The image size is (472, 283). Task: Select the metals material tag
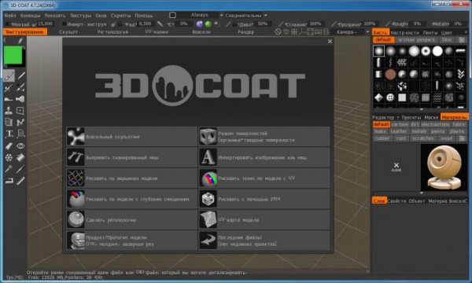pos(419,131)
